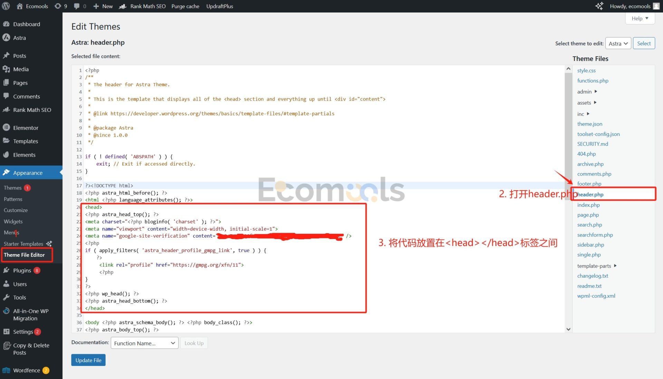Expand the assets folder in Theme Files

587,102
